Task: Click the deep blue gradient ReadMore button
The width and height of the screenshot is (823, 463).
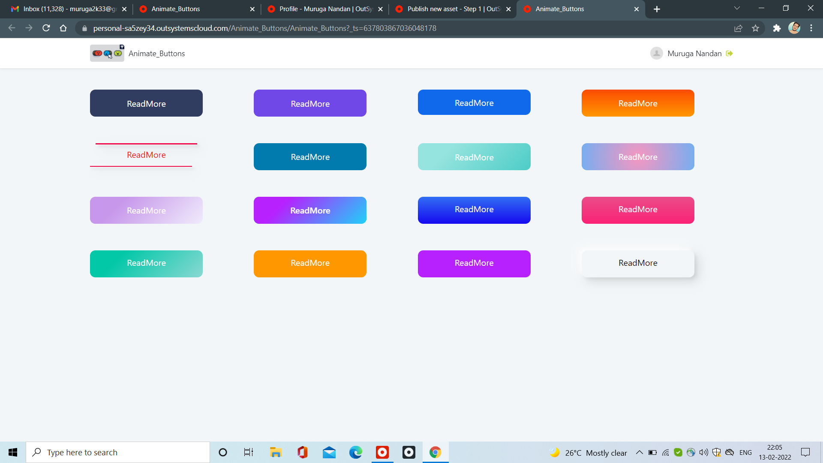Action: click(474, 210)
